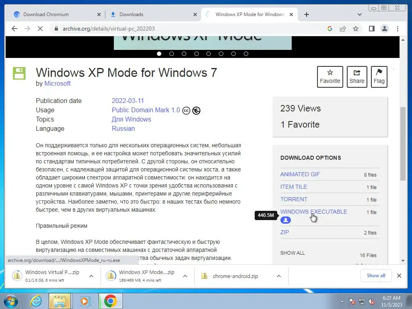Show all downloads
The height and width of the screenshot is (309, 412).
tap(376, 275)
